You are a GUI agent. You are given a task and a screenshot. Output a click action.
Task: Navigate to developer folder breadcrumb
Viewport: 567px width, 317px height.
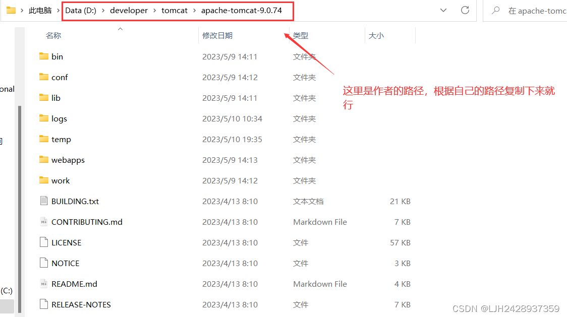point(129,11)
